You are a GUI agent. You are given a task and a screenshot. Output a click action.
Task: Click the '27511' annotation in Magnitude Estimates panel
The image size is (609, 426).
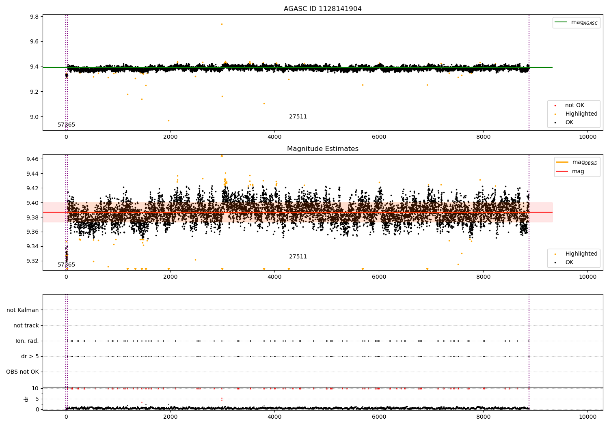(298, 257)
